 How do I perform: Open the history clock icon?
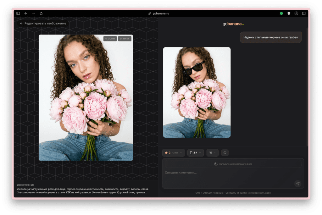[225, 153]
